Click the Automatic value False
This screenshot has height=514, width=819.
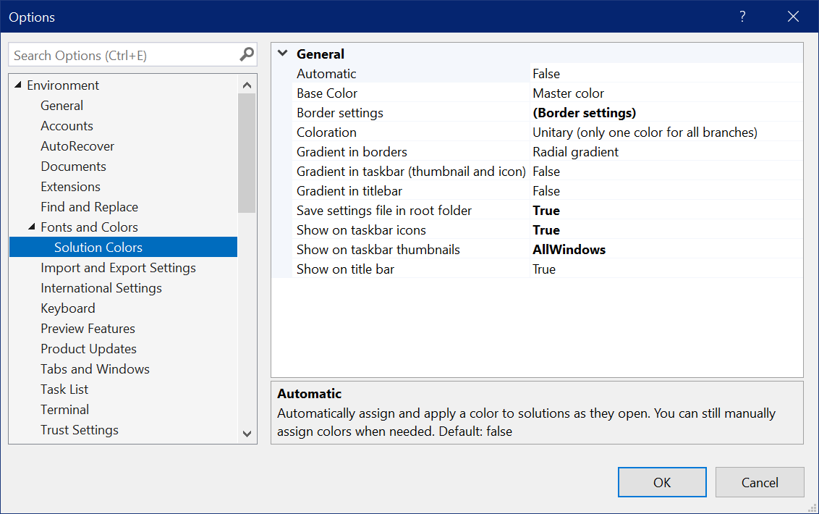546,74
